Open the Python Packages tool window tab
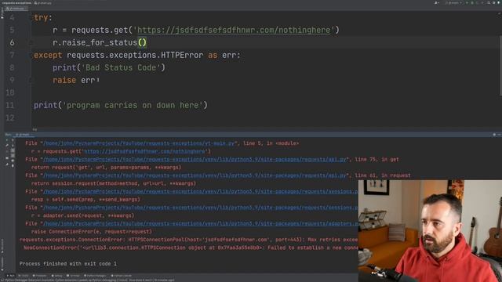The height and width of the screenshot is (282, 502). pos(95,275)
